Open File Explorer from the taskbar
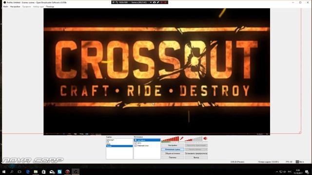 [x=36, y=172]
